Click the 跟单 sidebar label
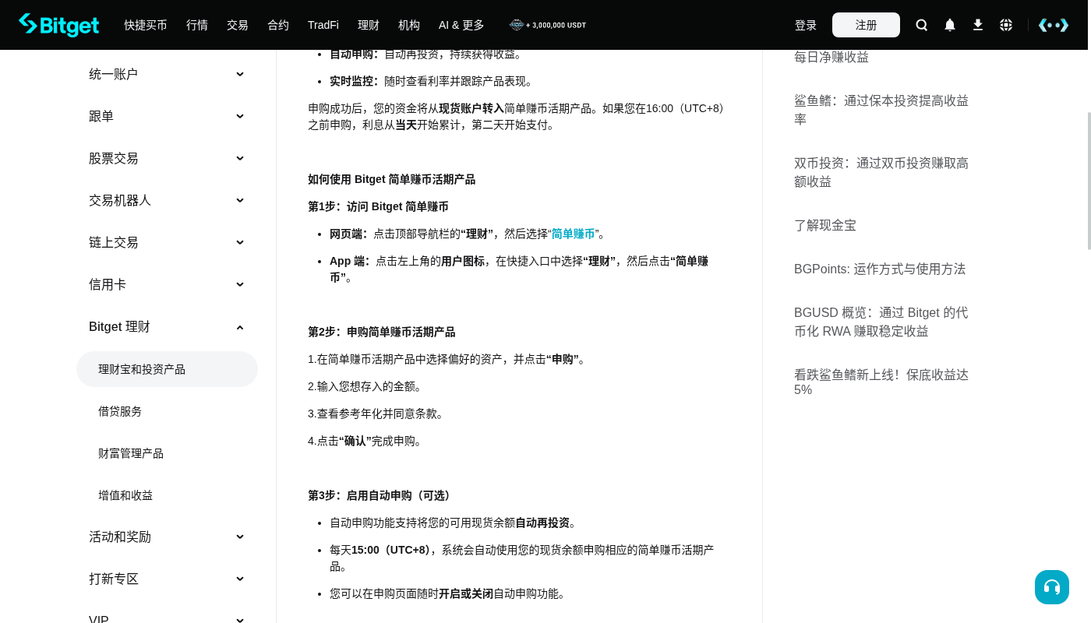Screen dimensions: 1091x623 (101, 116)
